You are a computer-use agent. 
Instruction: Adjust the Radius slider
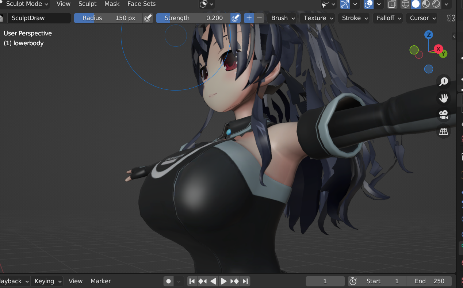(x=108, y=18)
